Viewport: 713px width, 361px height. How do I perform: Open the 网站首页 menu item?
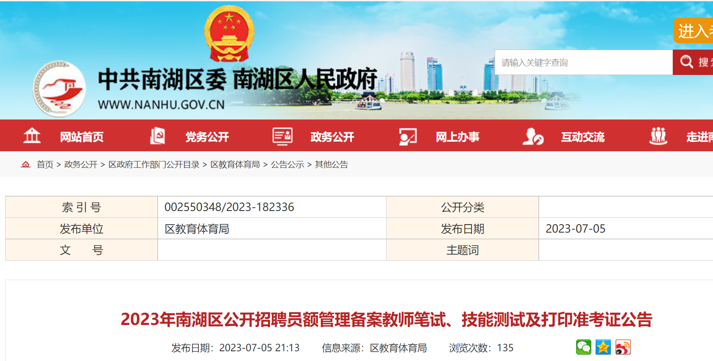(x=82, y=137)
